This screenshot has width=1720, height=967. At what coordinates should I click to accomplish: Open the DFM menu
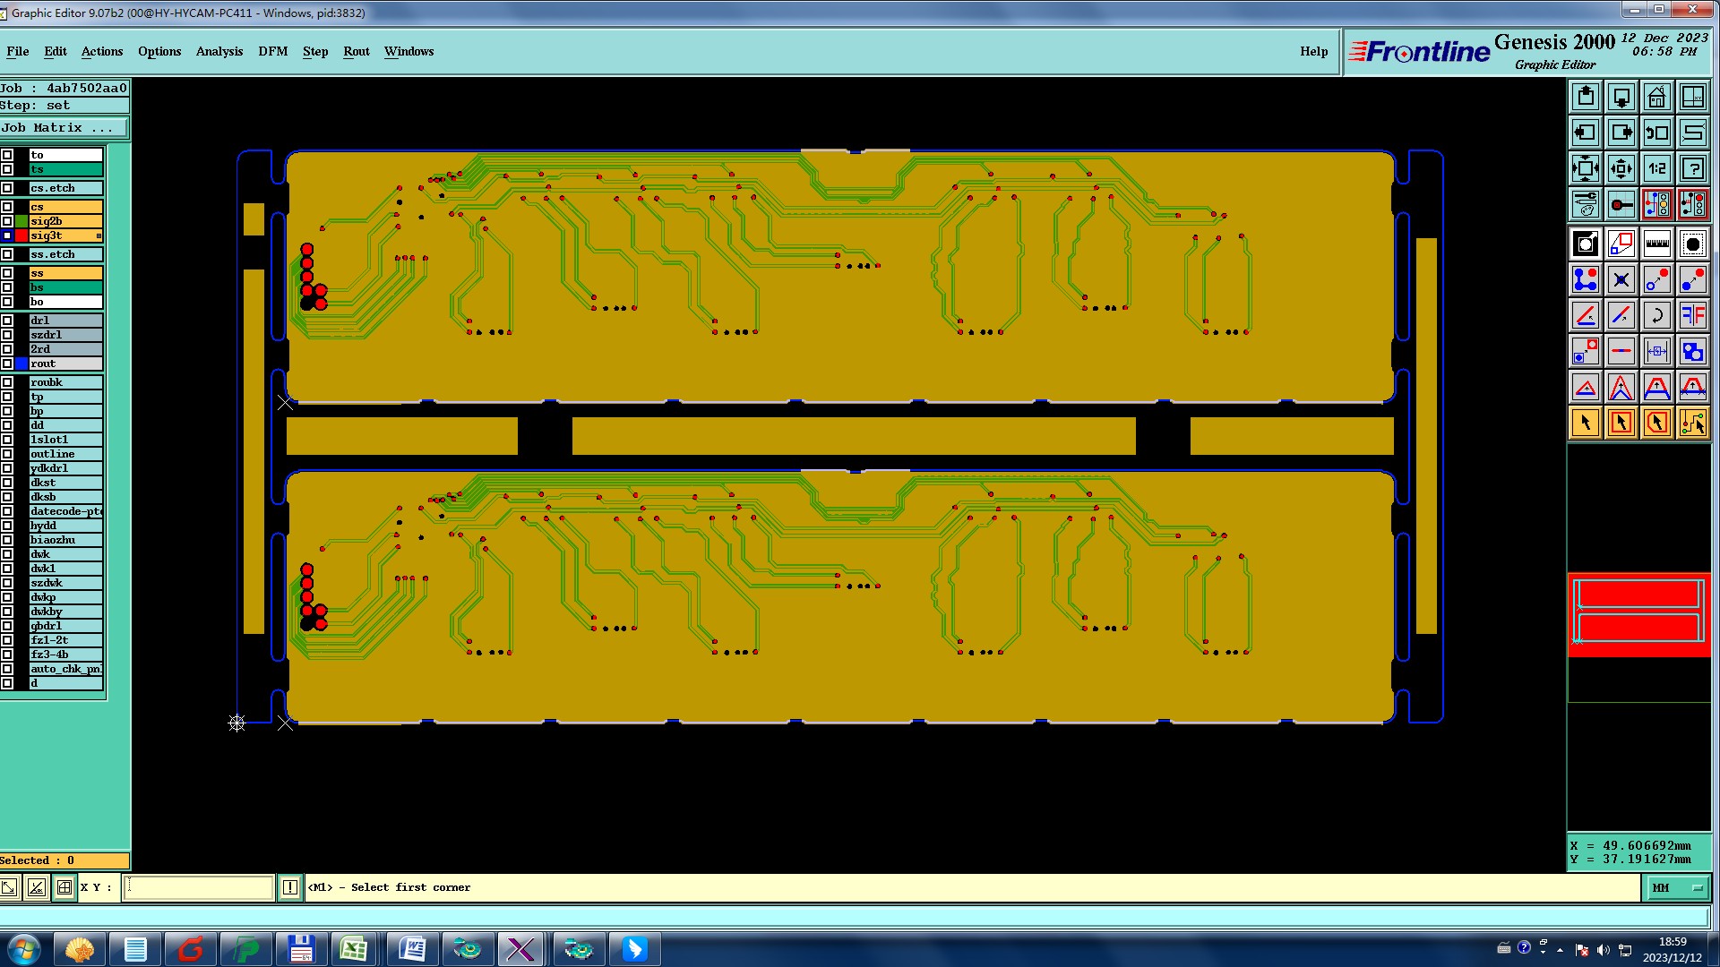[272, 51]
